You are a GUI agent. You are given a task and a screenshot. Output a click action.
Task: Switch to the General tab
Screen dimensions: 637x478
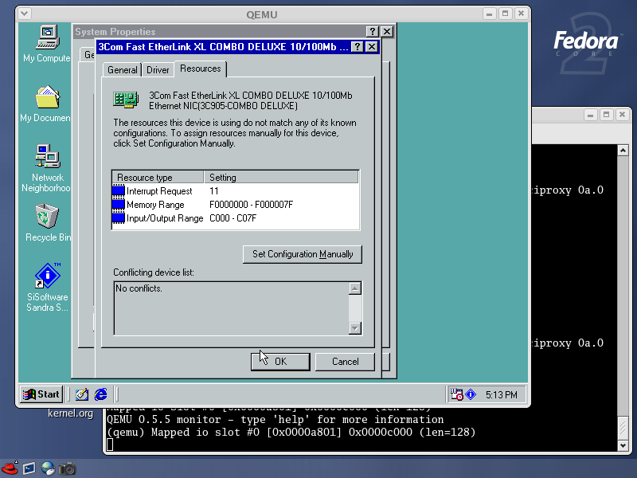click(x=123, y=70)
